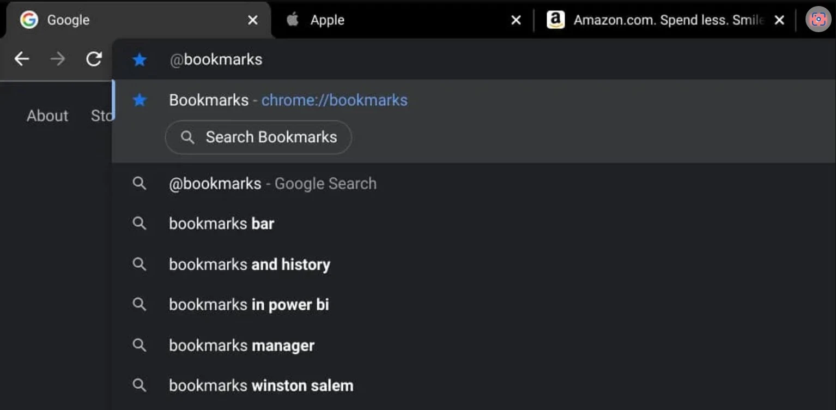Viewport: 836px width, 410px height.
Task: Close the Apple tab
Action: click(x=516, y=20)
